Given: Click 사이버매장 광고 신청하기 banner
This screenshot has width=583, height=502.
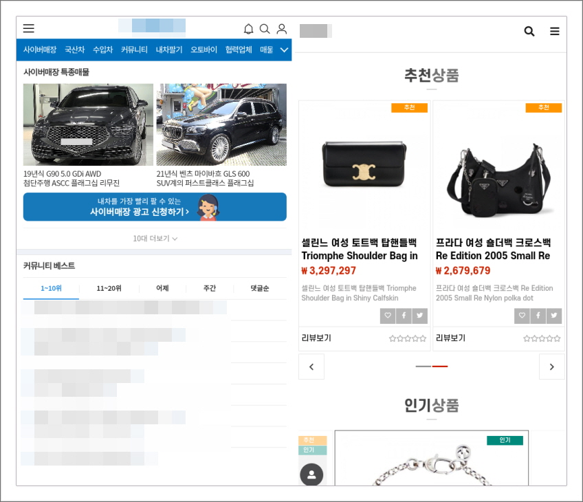Looking at the screenshot, I should [155, 207].
